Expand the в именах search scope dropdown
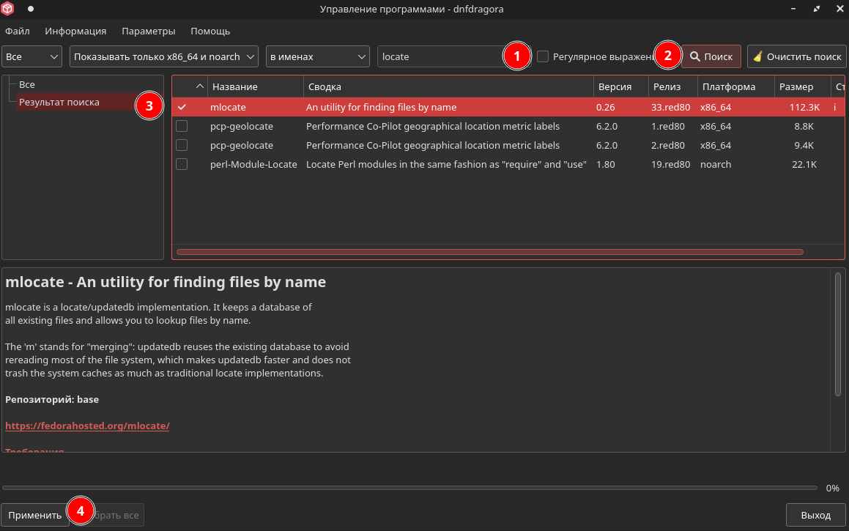Image resolution: width=849 pixels, height=531 pixels. (x=317, y=56)
